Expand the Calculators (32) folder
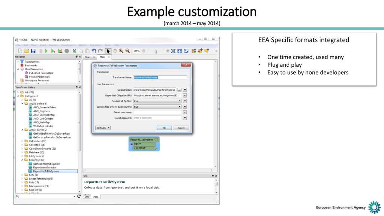 click(x=22, y=141)
